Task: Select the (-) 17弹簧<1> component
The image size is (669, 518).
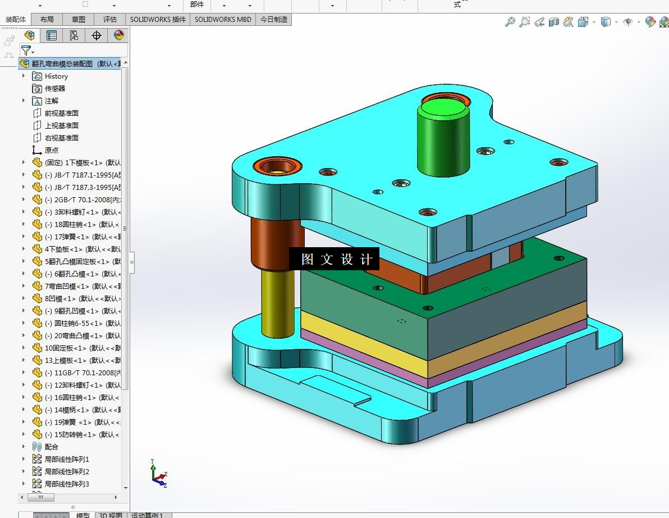Action: tap(83, 237)
